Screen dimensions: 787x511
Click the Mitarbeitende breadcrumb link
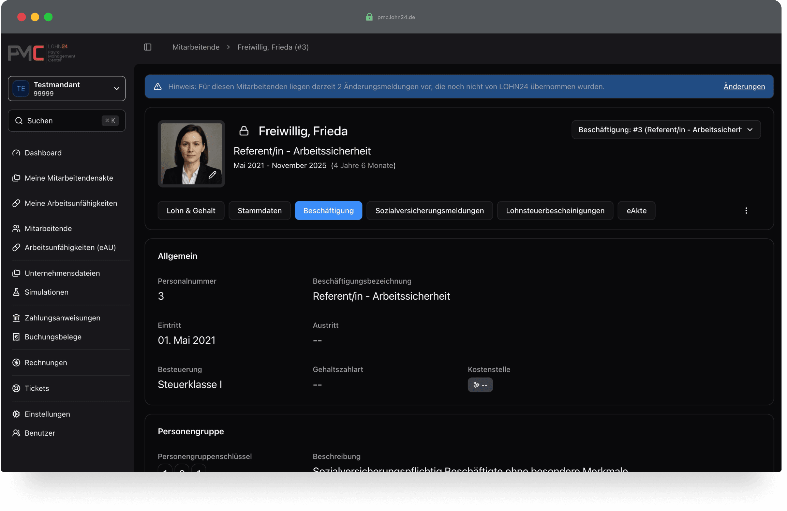coord(196,47)
